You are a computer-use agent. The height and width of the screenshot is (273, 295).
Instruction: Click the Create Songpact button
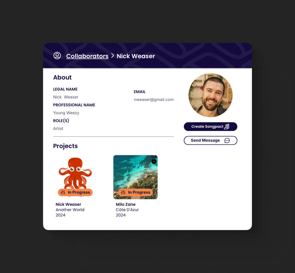[210, 126]
